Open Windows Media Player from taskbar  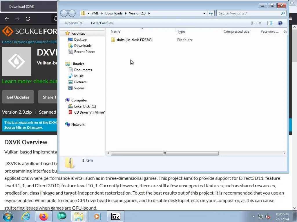click(x=97, y=216)
